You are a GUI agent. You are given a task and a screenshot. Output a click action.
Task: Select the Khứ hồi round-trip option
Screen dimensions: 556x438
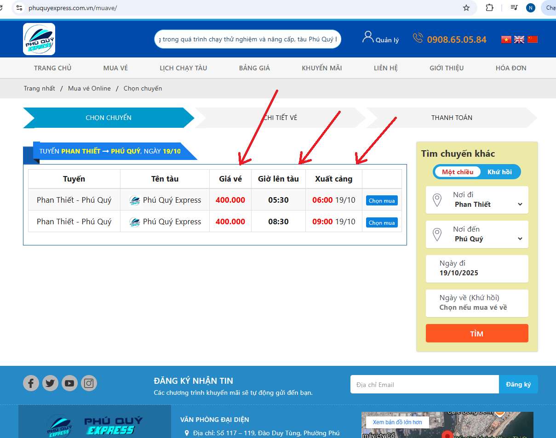tap(499, 172)
